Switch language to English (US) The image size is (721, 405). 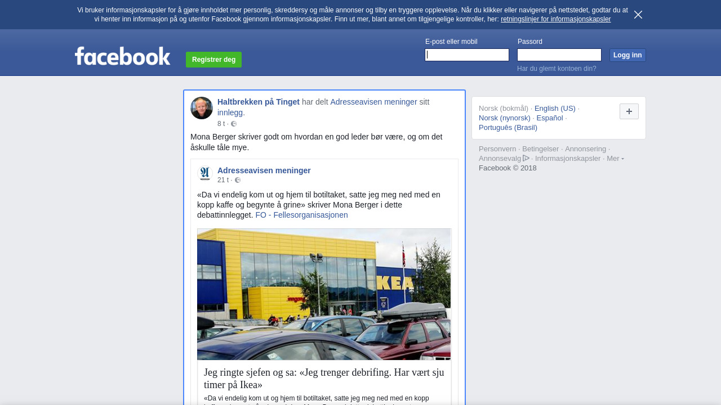click(x=555, y=109)
